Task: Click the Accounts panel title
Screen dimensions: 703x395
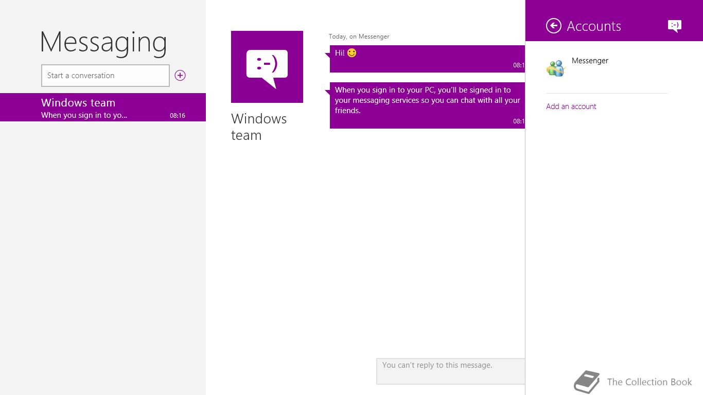Action: coord(594,26)
